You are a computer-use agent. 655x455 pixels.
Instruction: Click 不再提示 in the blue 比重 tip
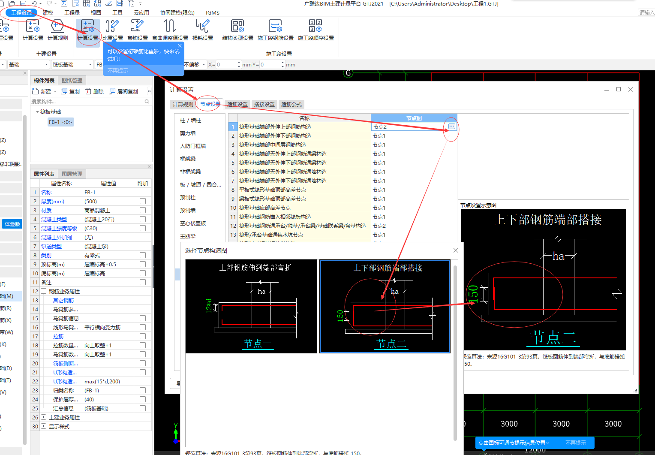(x=118, y=70)
